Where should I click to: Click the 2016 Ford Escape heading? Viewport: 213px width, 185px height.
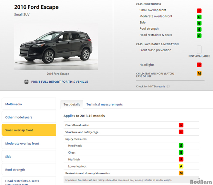36,7
